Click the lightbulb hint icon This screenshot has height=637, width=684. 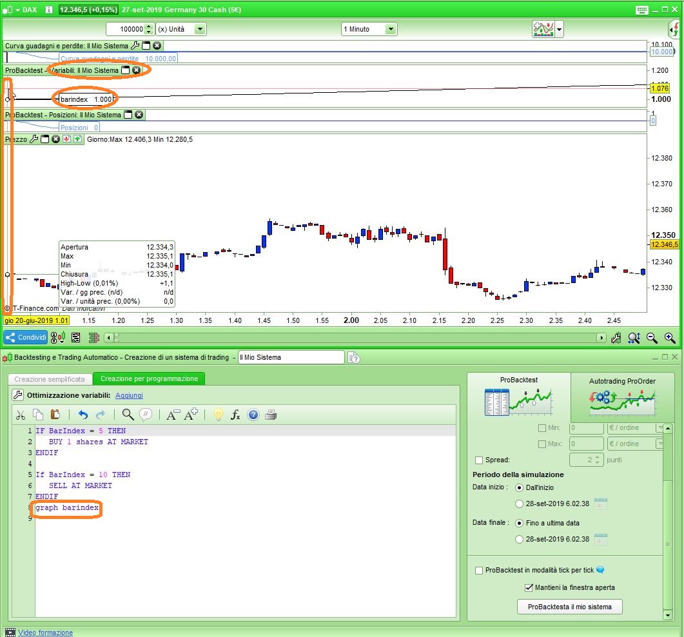(219, 415)
